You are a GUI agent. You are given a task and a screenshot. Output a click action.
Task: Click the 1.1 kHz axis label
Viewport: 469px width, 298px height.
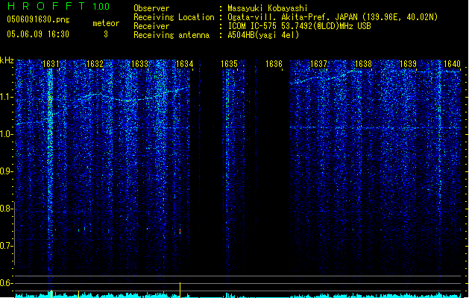[x=6, y=97]
